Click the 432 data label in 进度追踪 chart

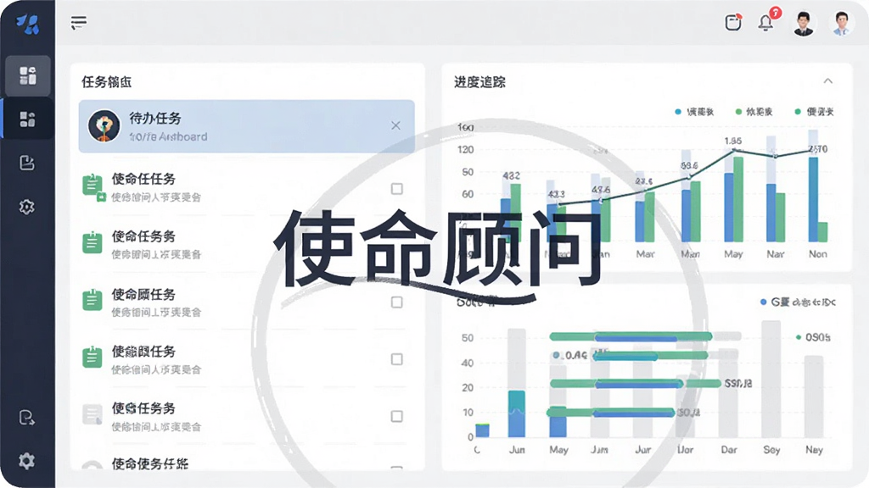coord(511,176)
